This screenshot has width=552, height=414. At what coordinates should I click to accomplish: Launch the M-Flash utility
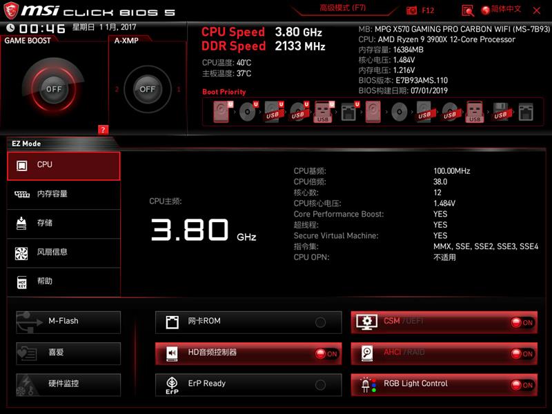point(68,321)
